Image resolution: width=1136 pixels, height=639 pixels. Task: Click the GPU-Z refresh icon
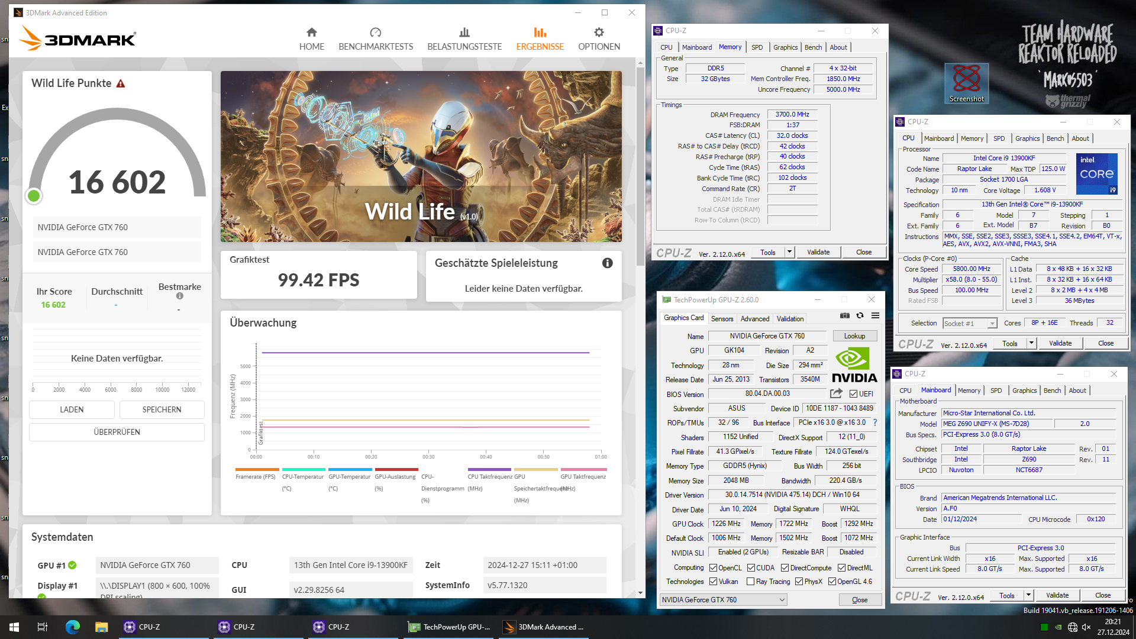click(x=860, y=315)
